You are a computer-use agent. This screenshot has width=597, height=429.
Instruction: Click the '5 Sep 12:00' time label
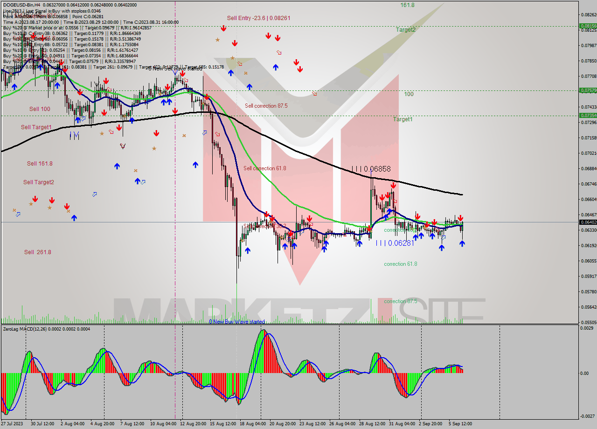[460, 424]
